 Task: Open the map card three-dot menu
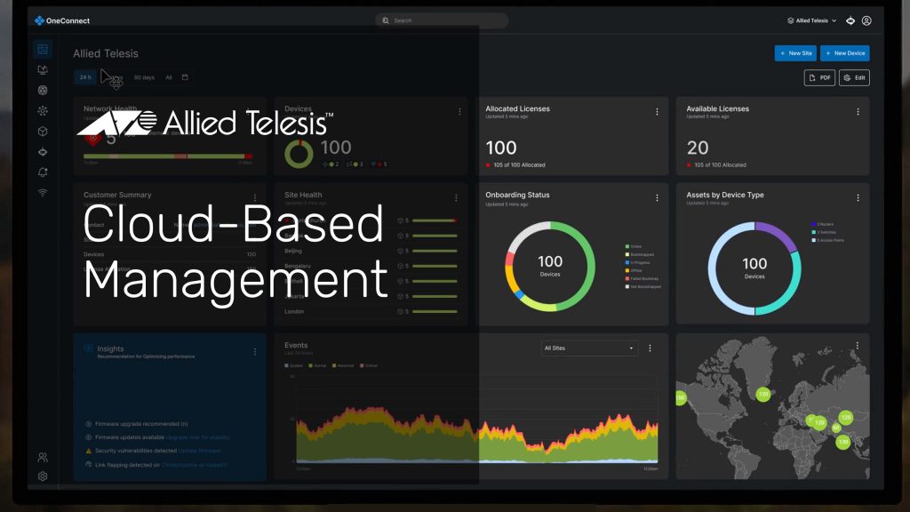(858, 346)
